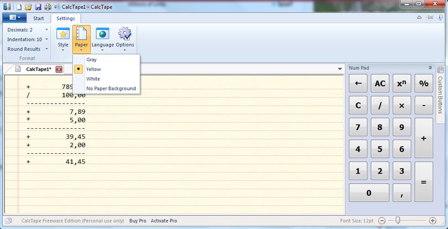The width and height of the screenshot is (448, 229).
Task: Open the Language globe icon
Action: 102,34
